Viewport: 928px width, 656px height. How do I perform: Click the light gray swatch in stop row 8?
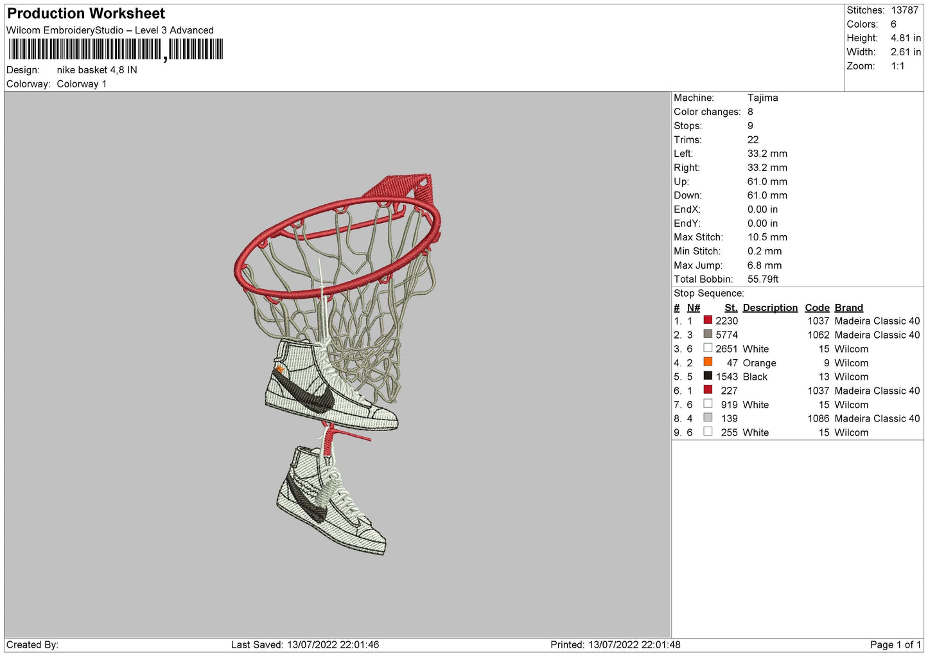tap(708, 418)
